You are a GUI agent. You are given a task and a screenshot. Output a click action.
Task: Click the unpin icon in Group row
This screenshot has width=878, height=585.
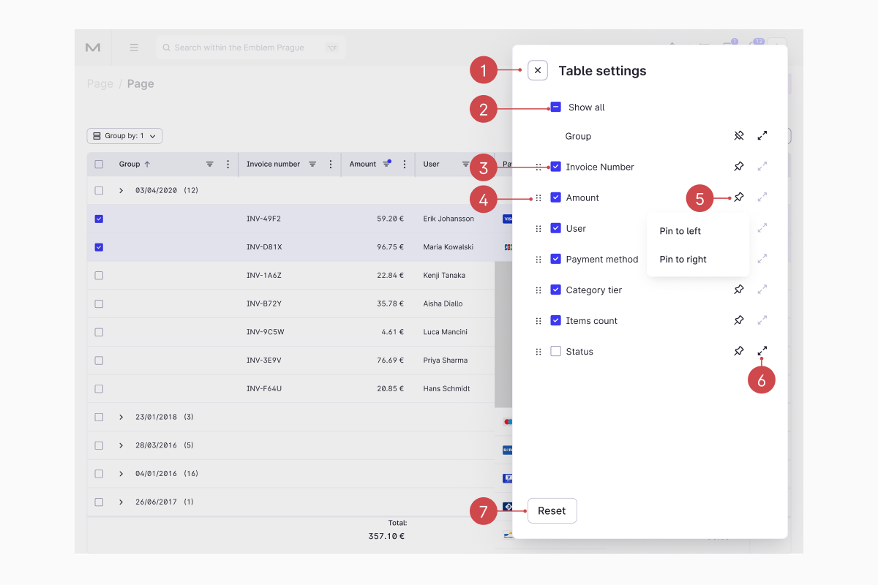(739, 136)
